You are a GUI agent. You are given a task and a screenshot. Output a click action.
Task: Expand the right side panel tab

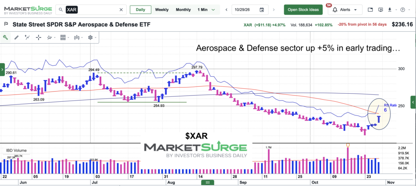(x=413, y=102)
